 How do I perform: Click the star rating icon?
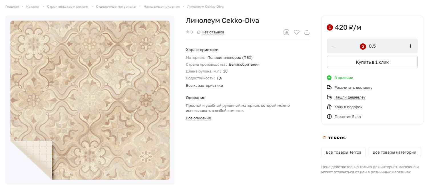coord(188,32)
